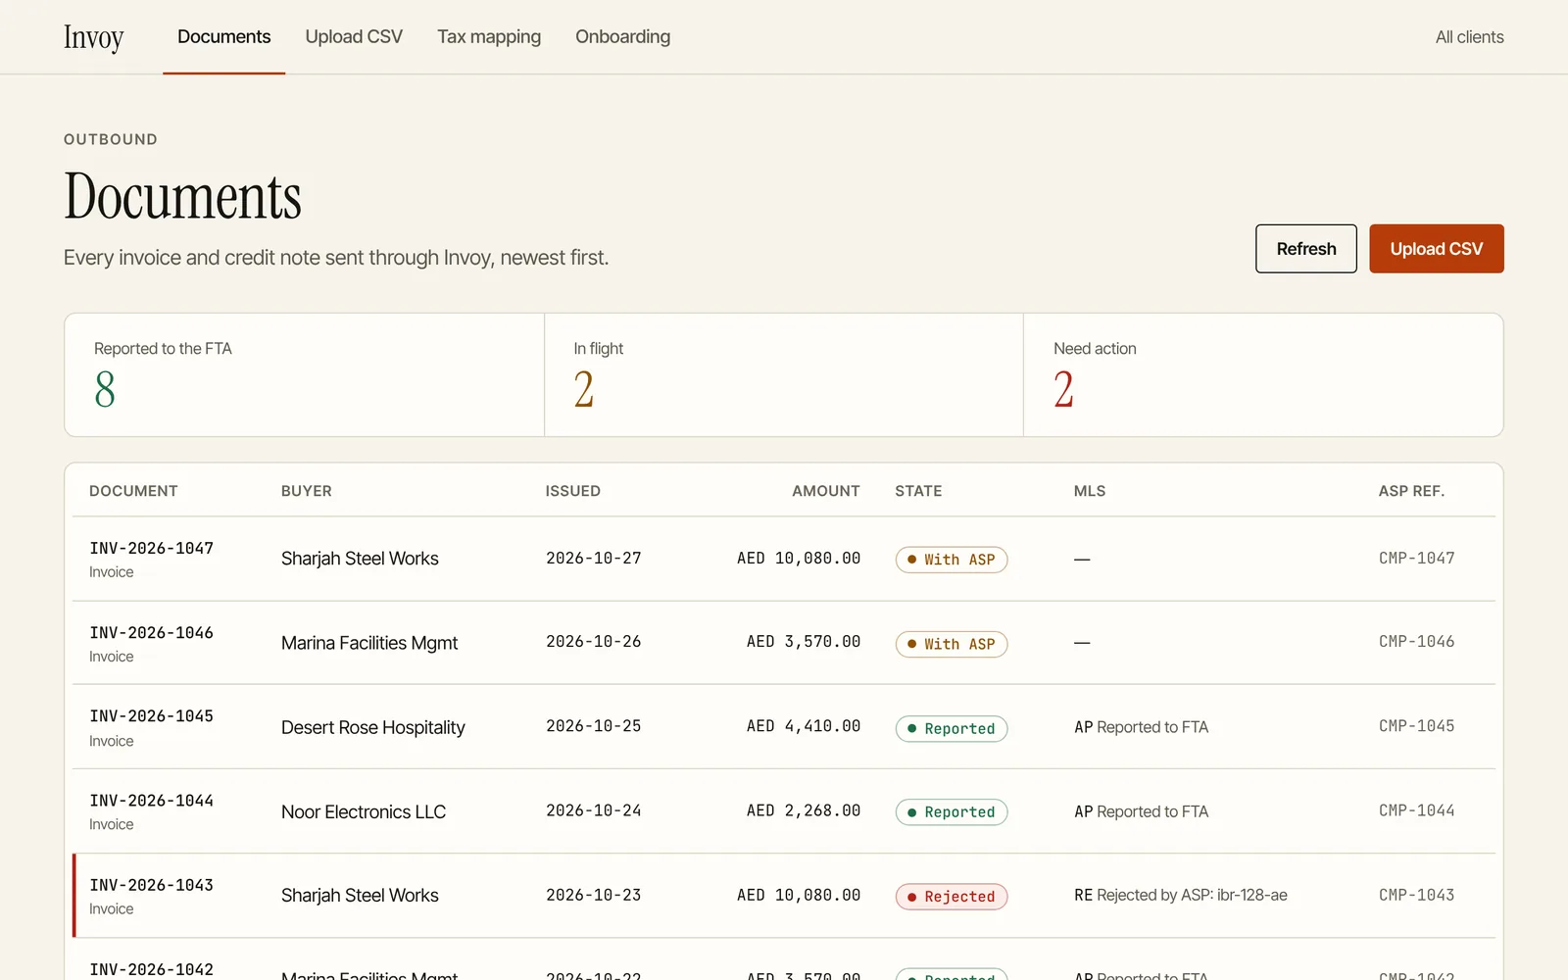1568x980 pixels.
Task: Select ASP reference CMP-1045
Action: coord(1416,726)
